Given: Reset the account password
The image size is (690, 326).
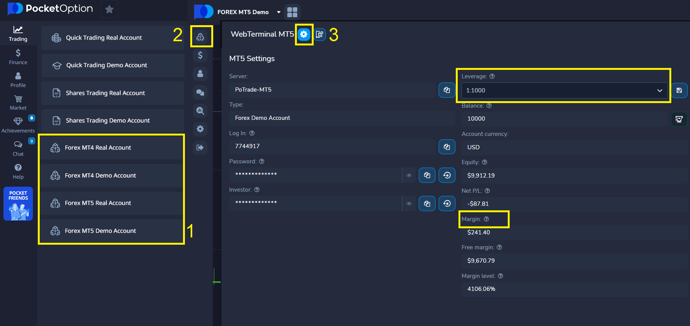Looking at the screenshot, I should (447, 175).
